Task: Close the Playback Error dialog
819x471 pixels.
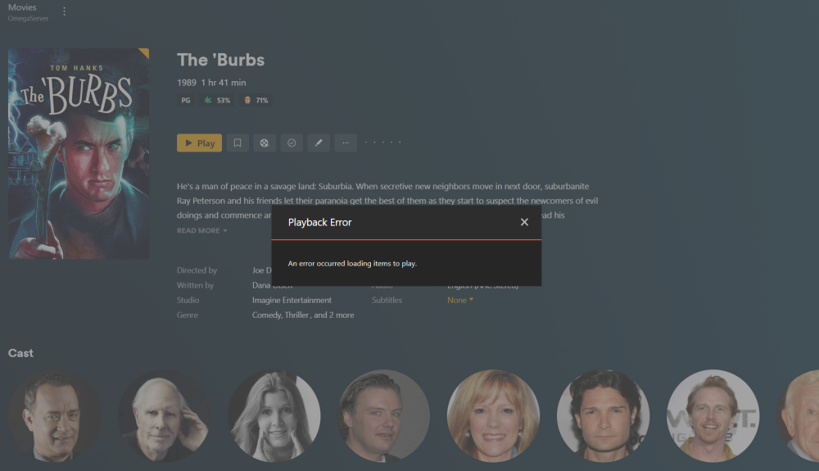Action: point(524,223)
